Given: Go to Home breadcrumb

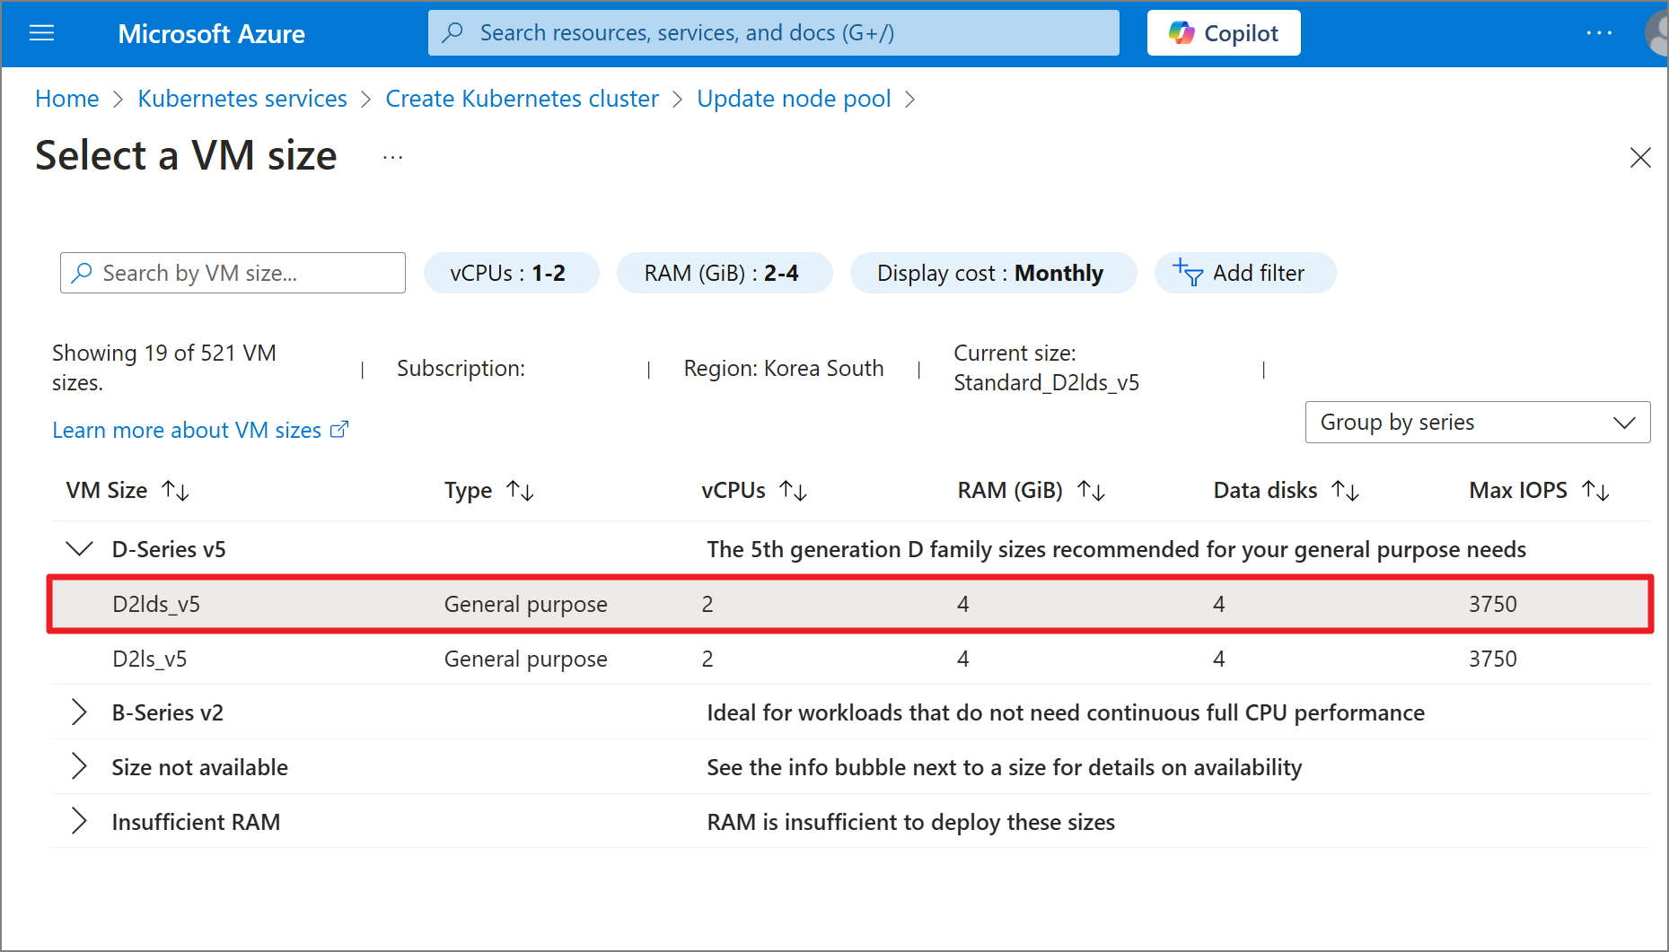Looking at the screenshot, I should coord(67,99).
